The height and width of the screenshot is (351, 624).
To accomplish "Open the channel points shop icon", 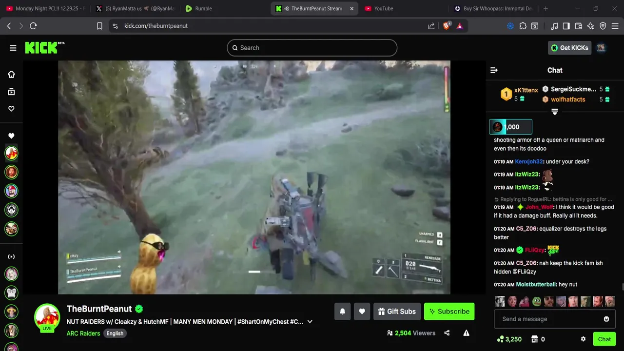I will [x=534, y=339].
